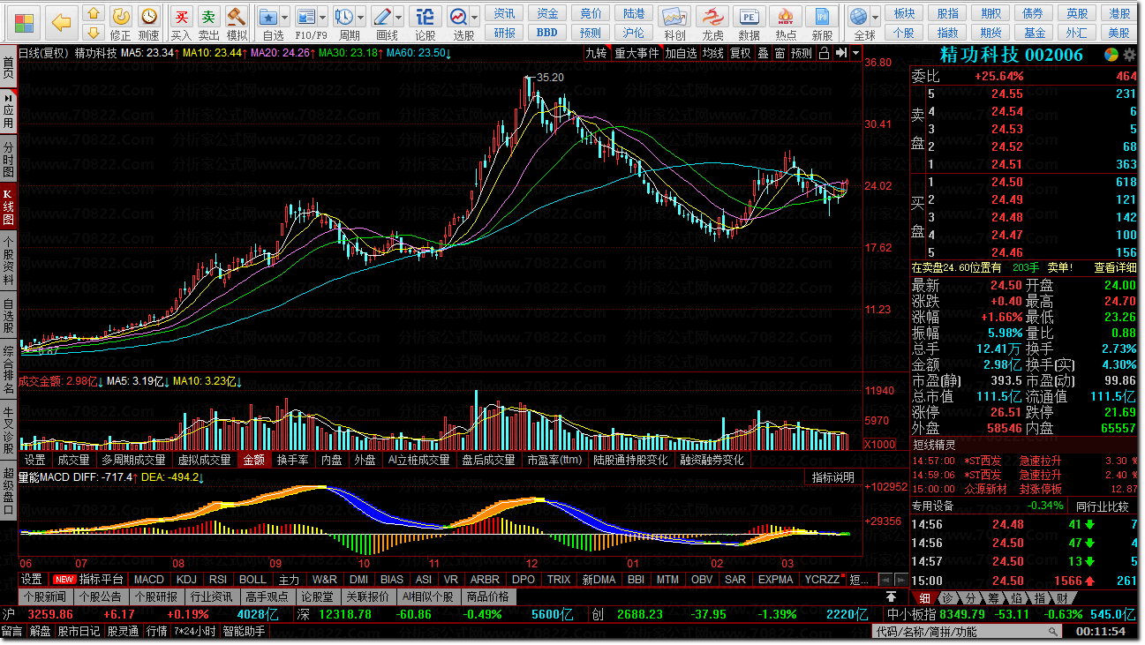The image size is (1145, 645).
Task: Click the 修正 correction icon
Action: 121,16
